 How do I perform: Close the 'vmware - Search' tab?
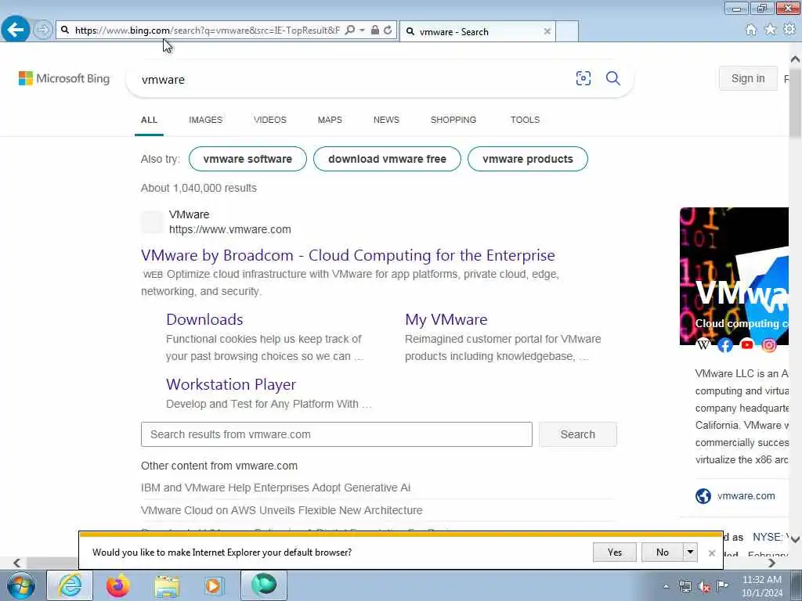click(x=547, y=31)
